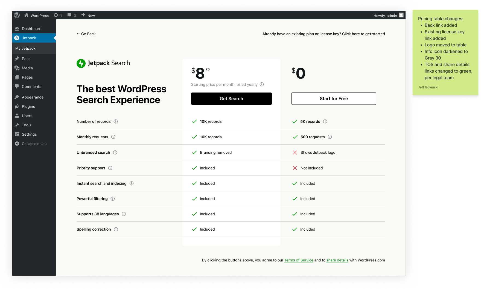This screenshot has width=481, height=289.
Task: Click Collapse menu text in sidebar
Action: [34, 144]
